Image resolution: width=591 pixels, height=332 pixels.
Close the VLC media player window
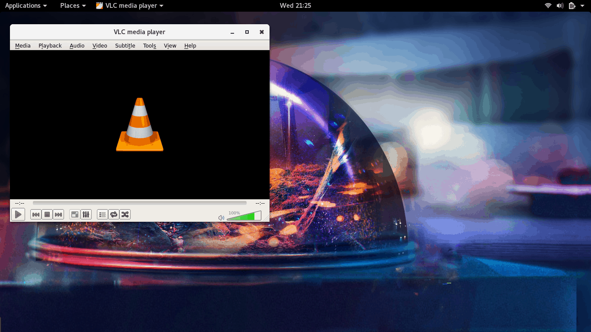[x=262, y=32]
